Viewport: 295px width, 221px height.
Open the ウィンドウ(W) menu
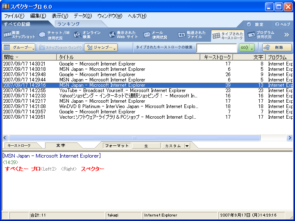pos(110,16)
